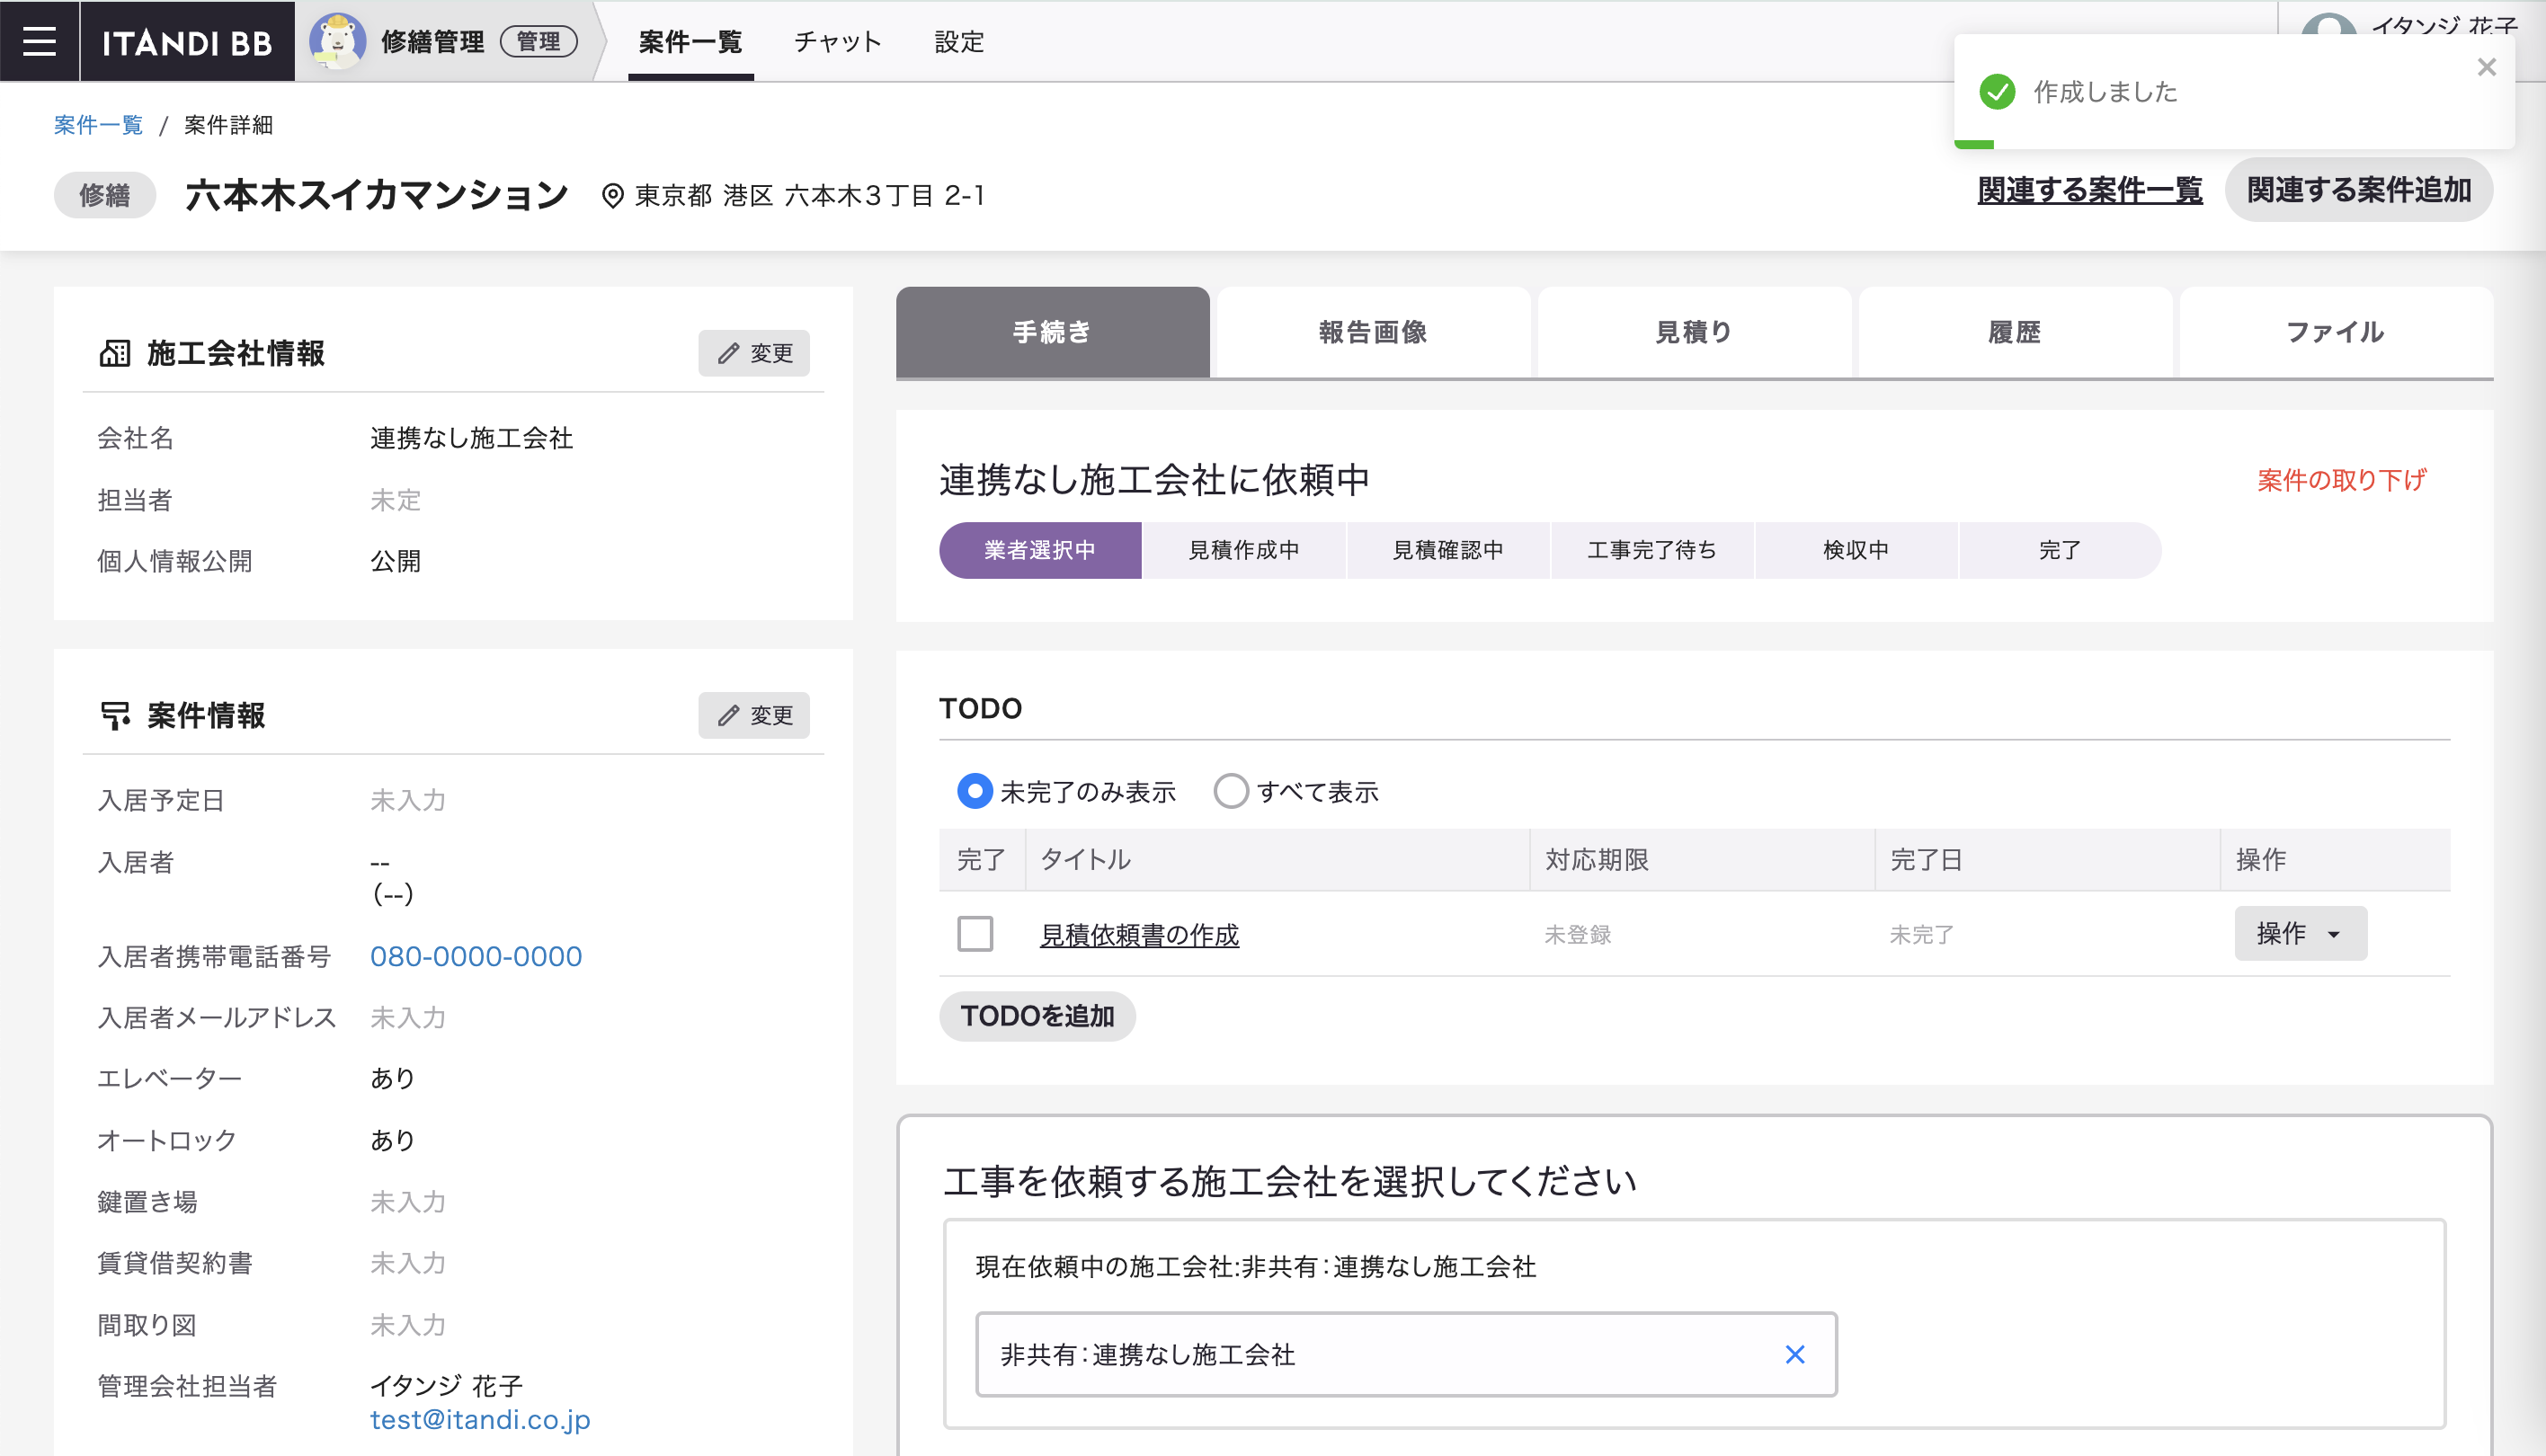Edit 案件情報 via the pencil 変更 button
This screenshot has height=1456, width=2546.
(754, 715)
